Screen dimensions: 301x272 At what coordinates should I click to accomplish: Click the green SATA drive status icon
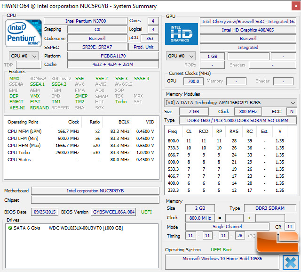(10, 228)
